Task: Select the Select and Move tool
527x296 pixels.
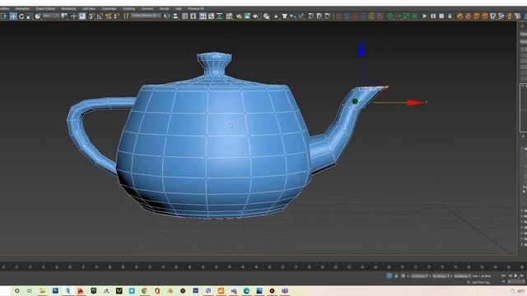Action: click(13, 16)
